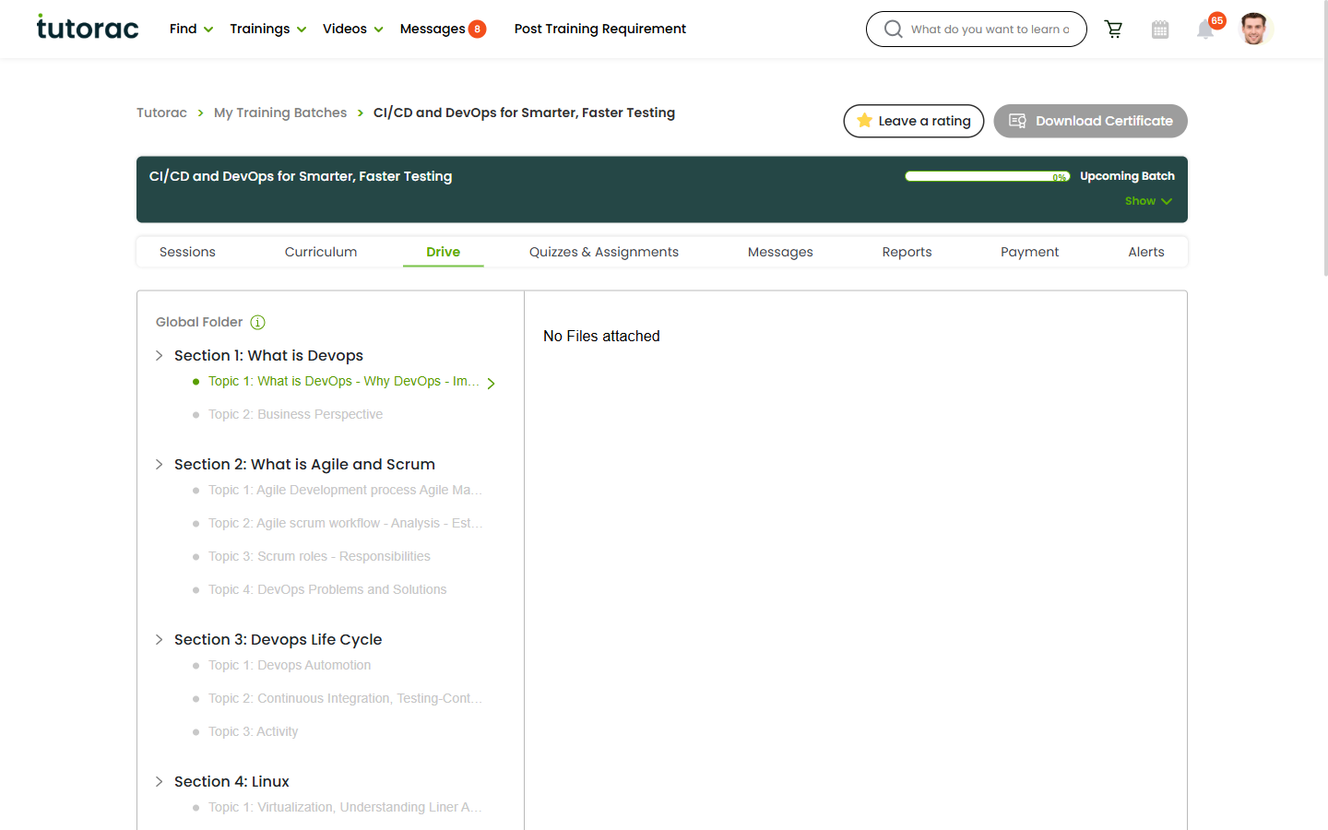Expand Section 4: Linux chevron

click(159, 782)
